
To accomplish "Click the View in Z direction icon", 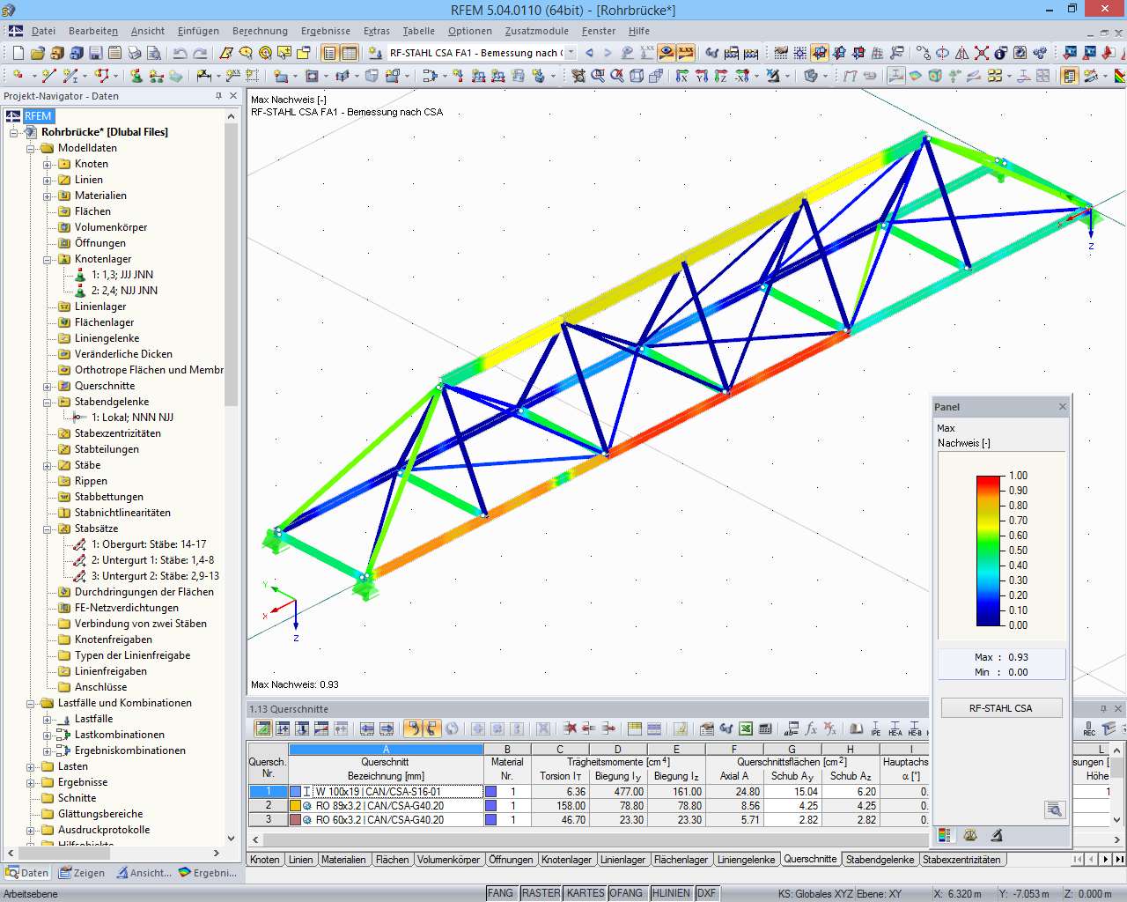I will pos(721,76).
